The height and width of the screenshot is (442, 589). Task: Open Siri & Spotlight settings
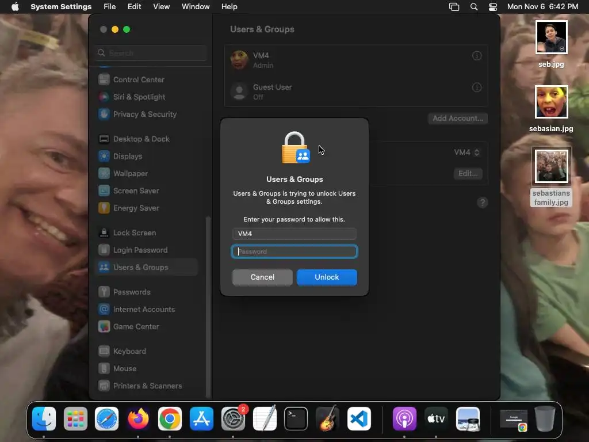(147, 97)
